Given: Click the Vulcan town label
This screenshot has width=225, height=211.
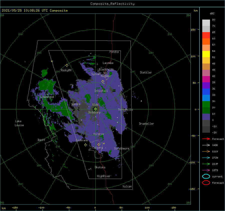Looking at the screenshot, I should [127, 186].
